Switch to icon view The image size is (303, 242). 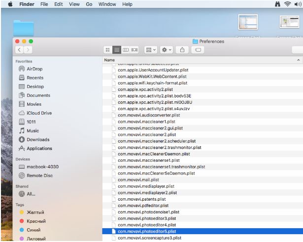107,50
